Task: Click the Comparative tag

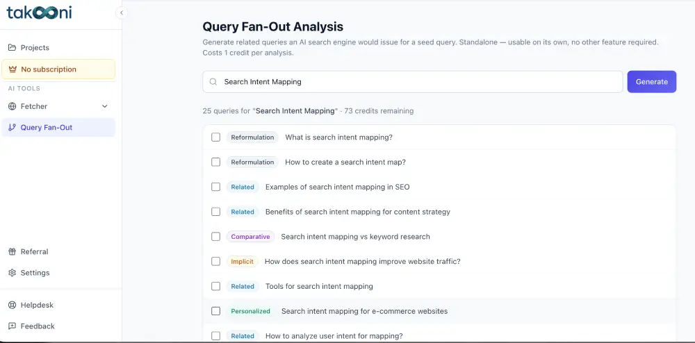Action: (250, 236)
